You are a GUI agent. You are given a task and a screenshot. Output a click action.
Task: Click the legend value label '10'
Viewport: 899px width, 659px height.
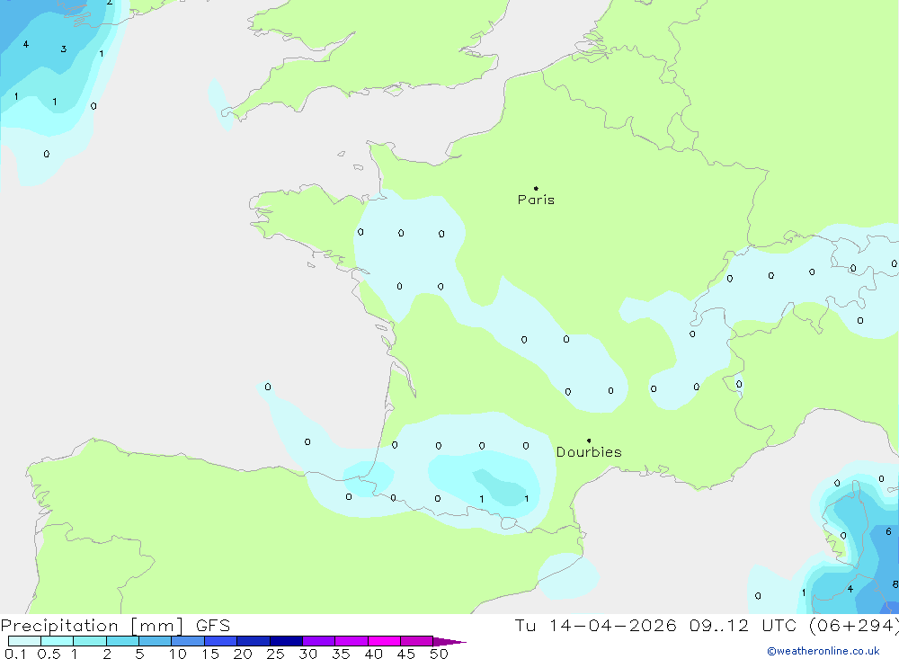pos(178,654)
